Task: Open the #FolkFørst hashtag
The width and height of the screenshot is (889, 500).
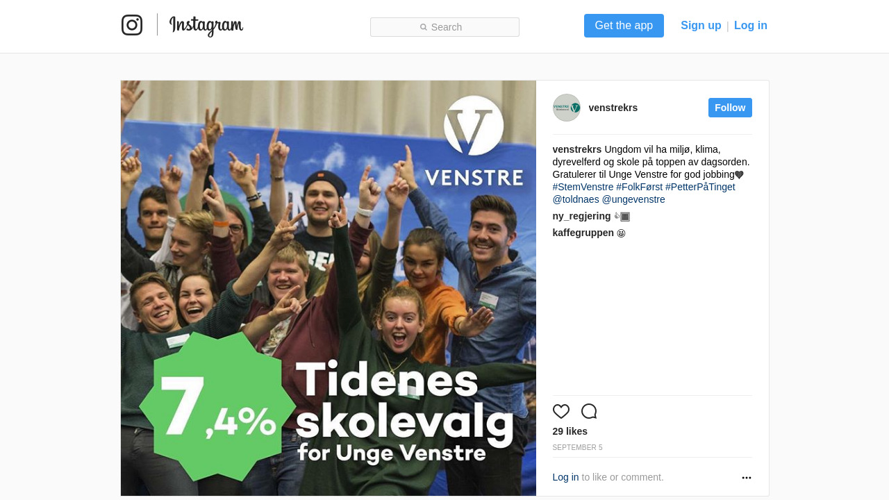Action: click(x=640, y=187)
